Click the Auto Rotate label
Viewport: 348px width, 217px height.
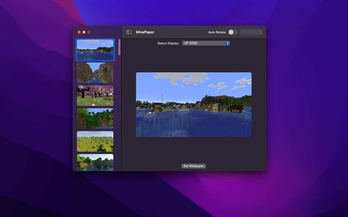click(x=217, y=32)
